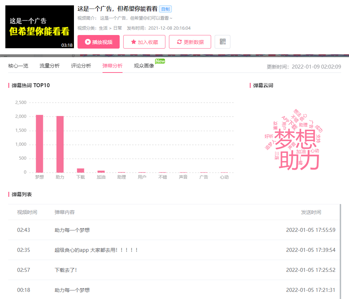The image size is (349, 299).
Task: Refresh stats using 更新数据 button
Action: click(190, 42)
